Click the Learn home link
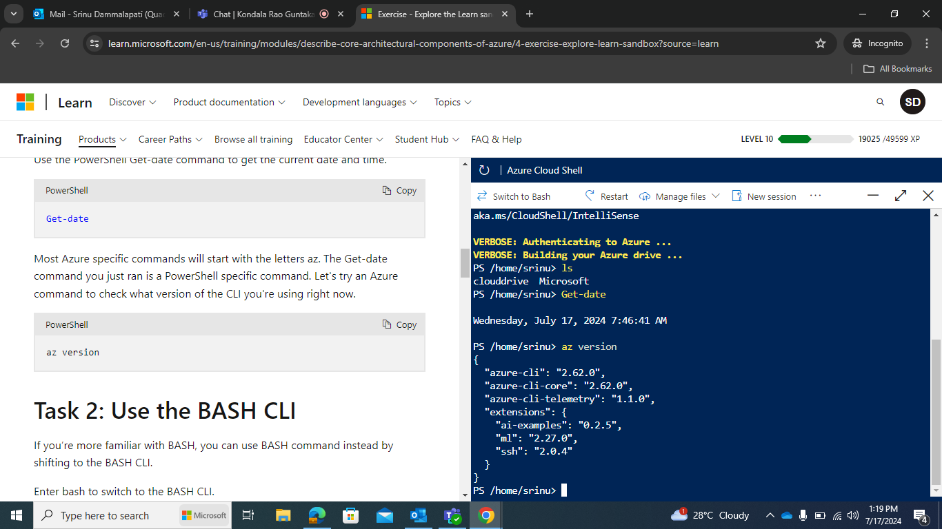 coord(75,103)
